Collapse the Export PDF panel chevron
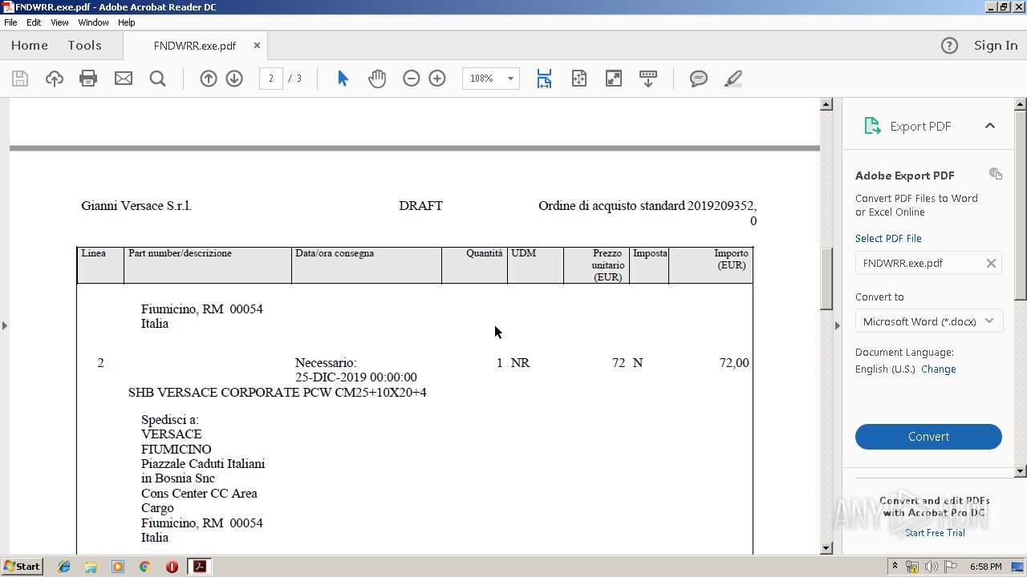The width and height of the screenshot is (1027, 577). point(990,126)
